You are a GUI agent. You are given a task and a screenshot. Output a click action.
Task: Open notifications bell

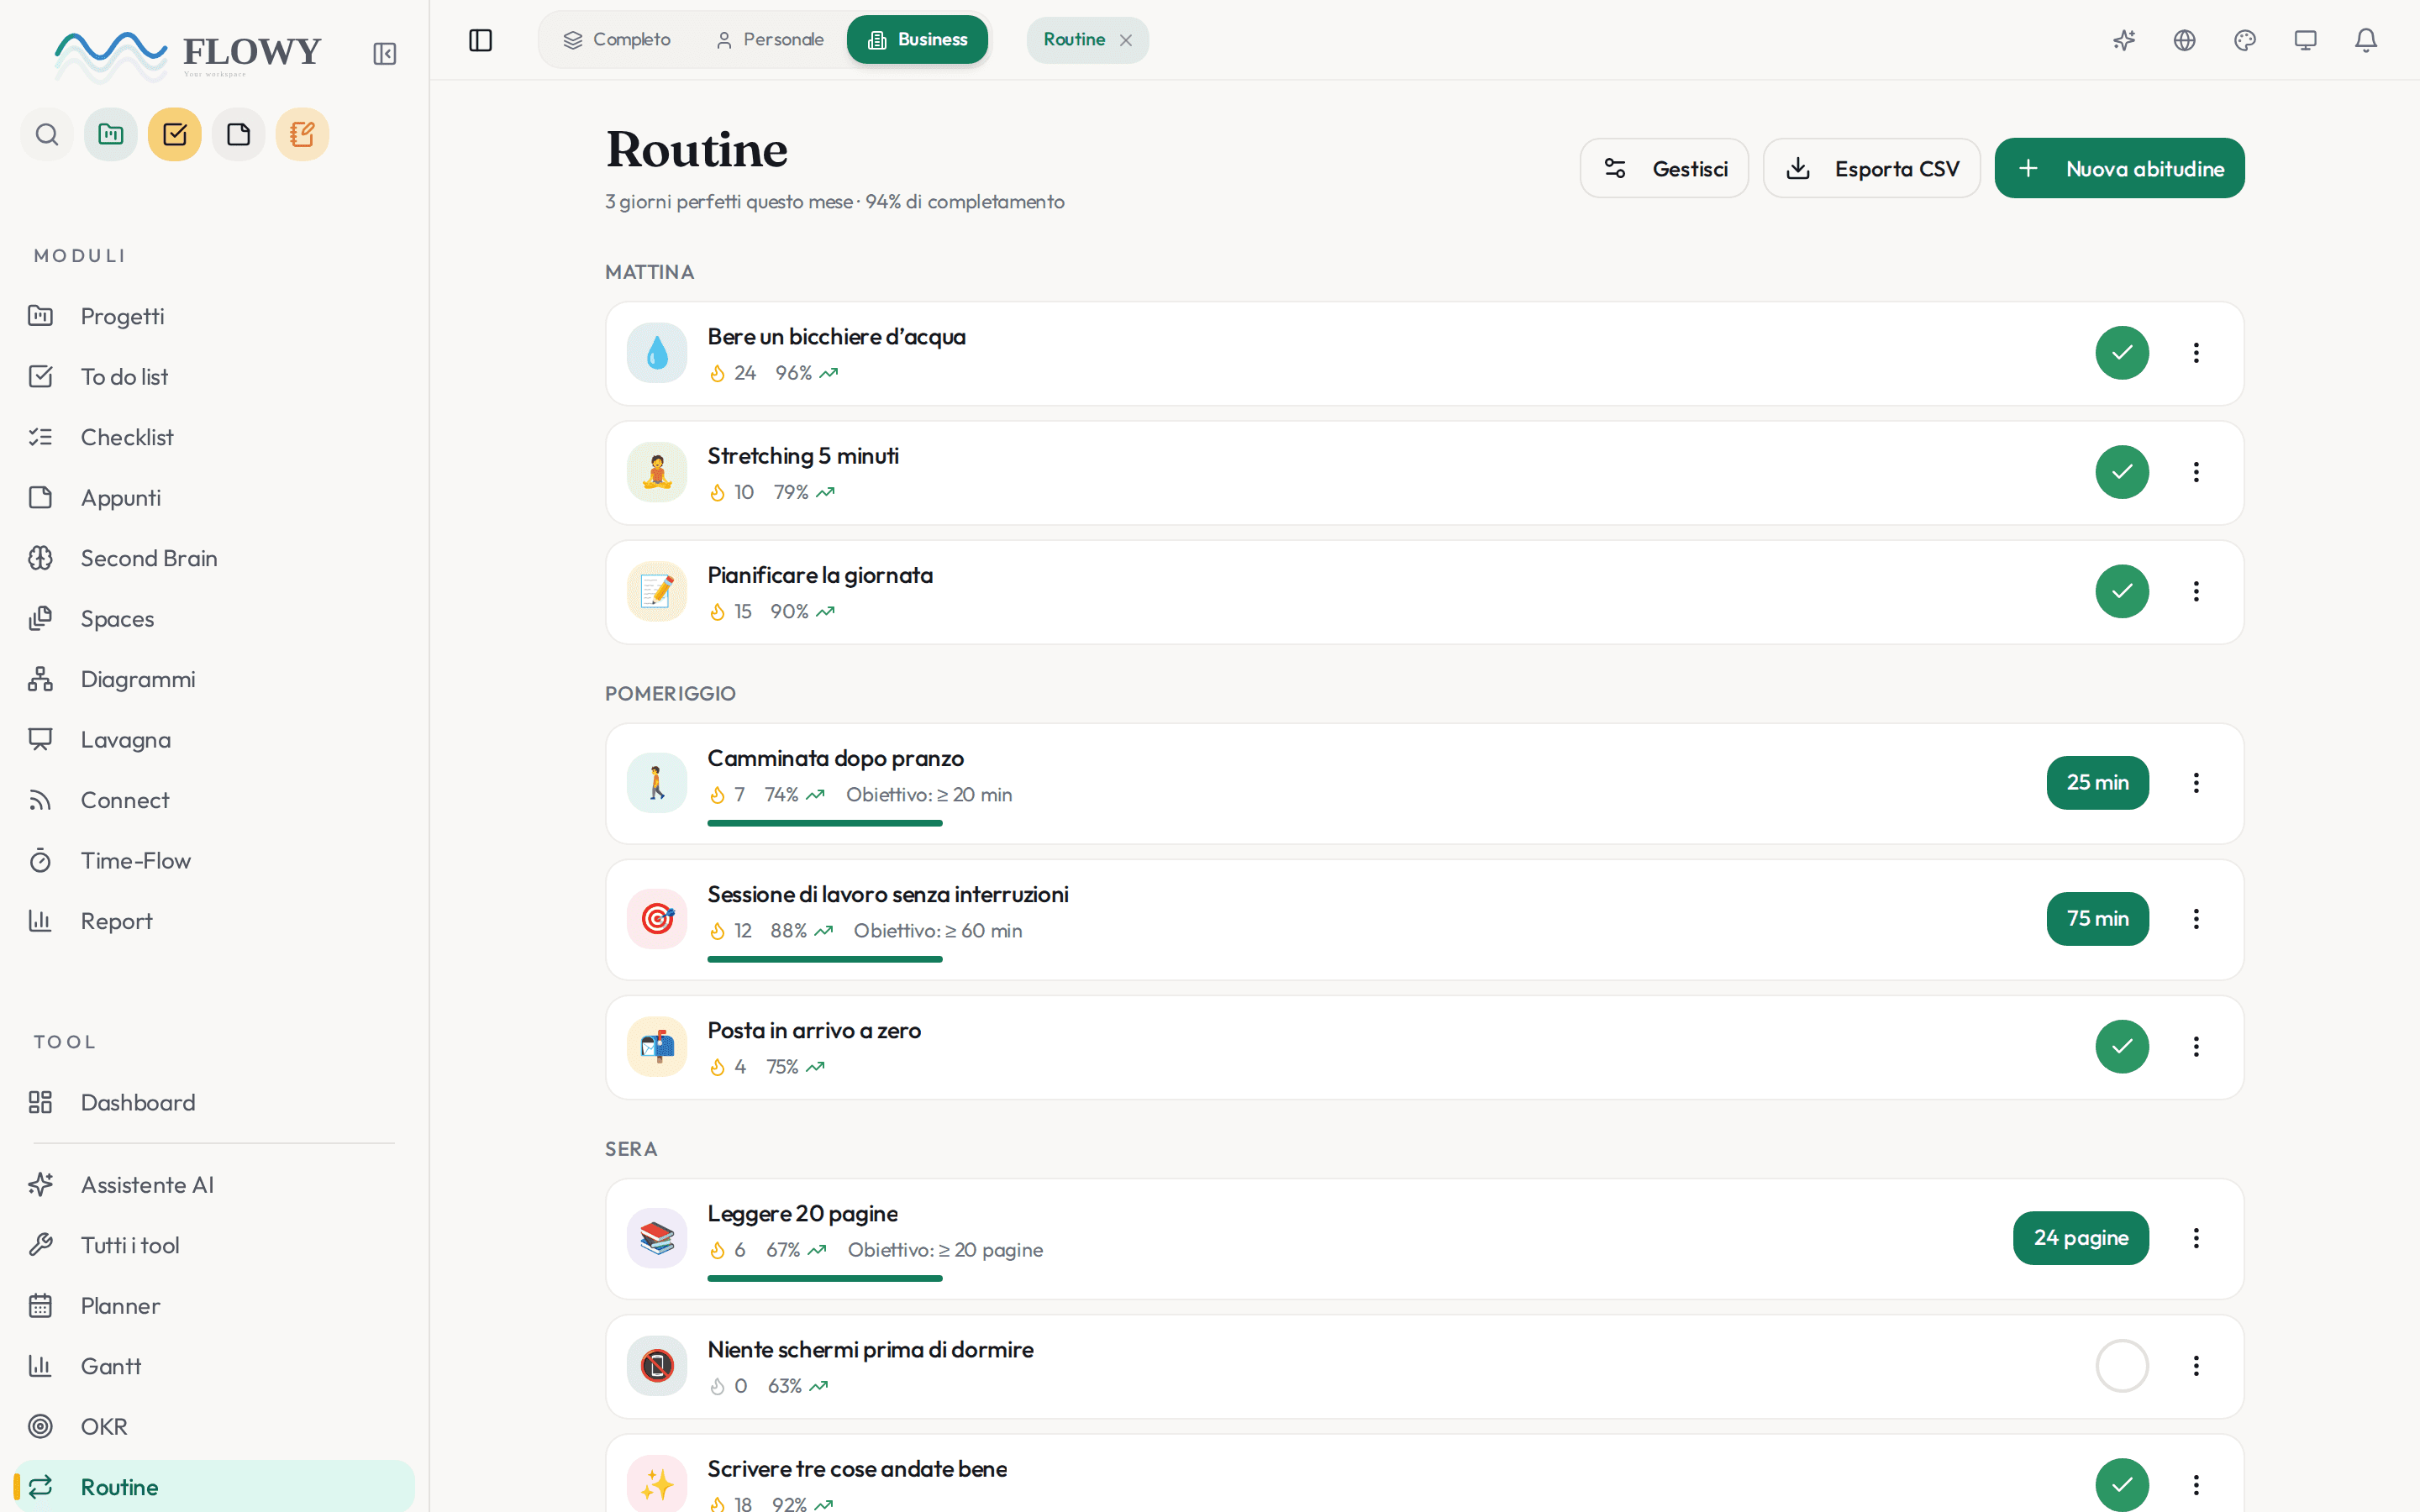(2366, 40)
